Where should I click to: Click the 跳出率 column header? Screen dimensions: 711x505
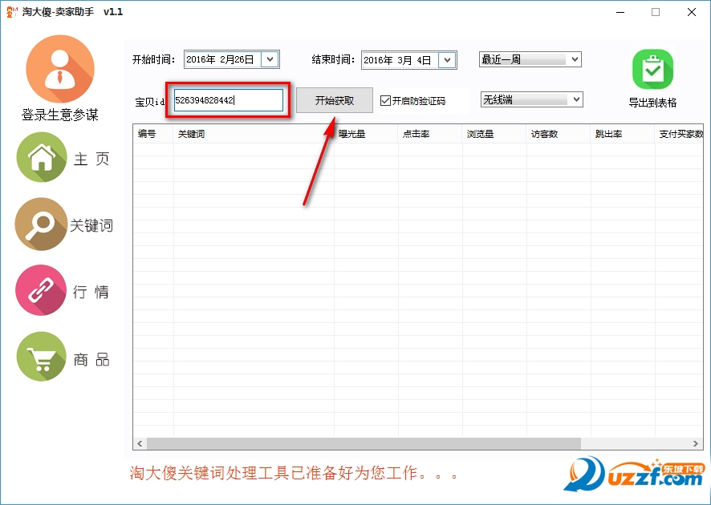623,134
